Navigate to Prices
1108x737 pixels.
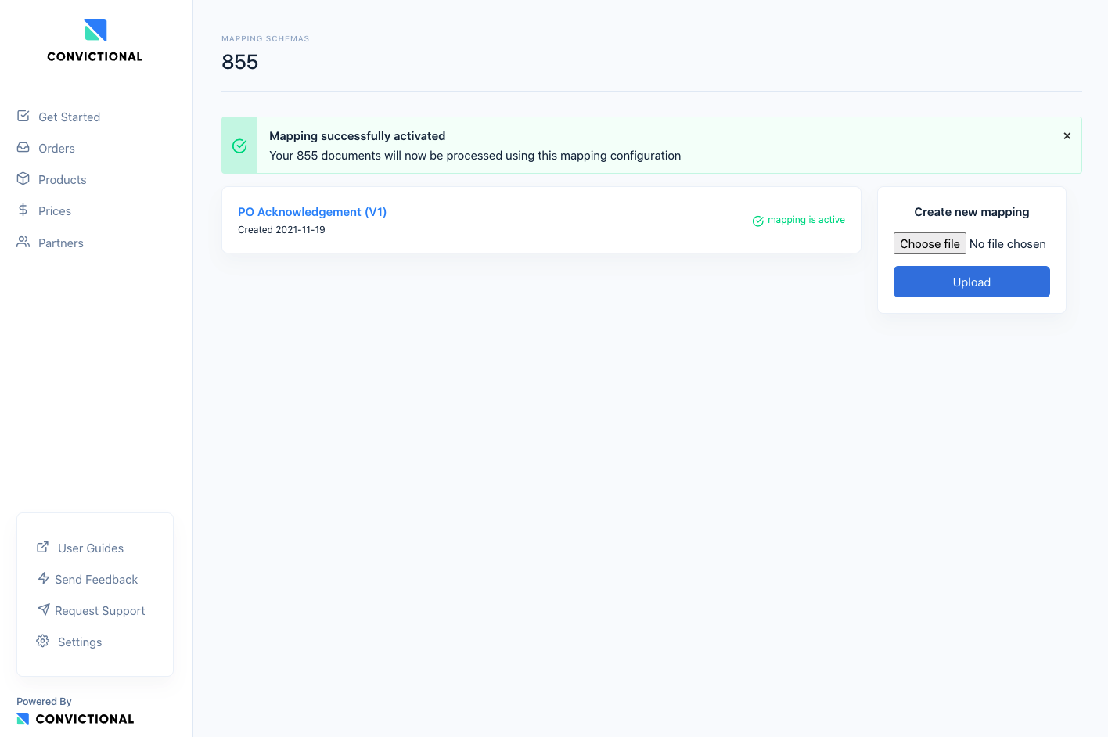55,210
